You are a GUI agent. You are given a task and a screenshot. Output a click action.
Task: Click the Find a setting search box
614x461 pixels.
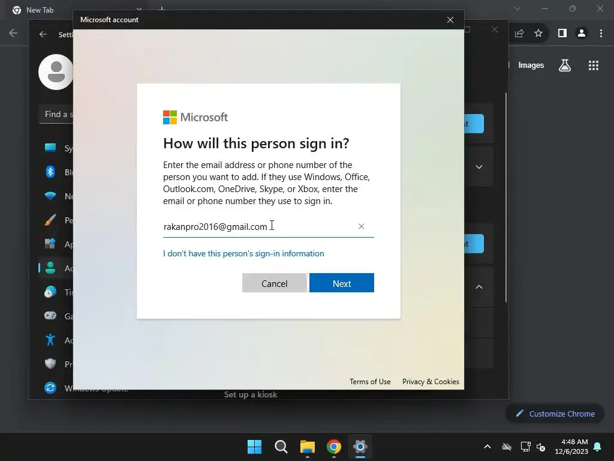[x=56, y=115]
